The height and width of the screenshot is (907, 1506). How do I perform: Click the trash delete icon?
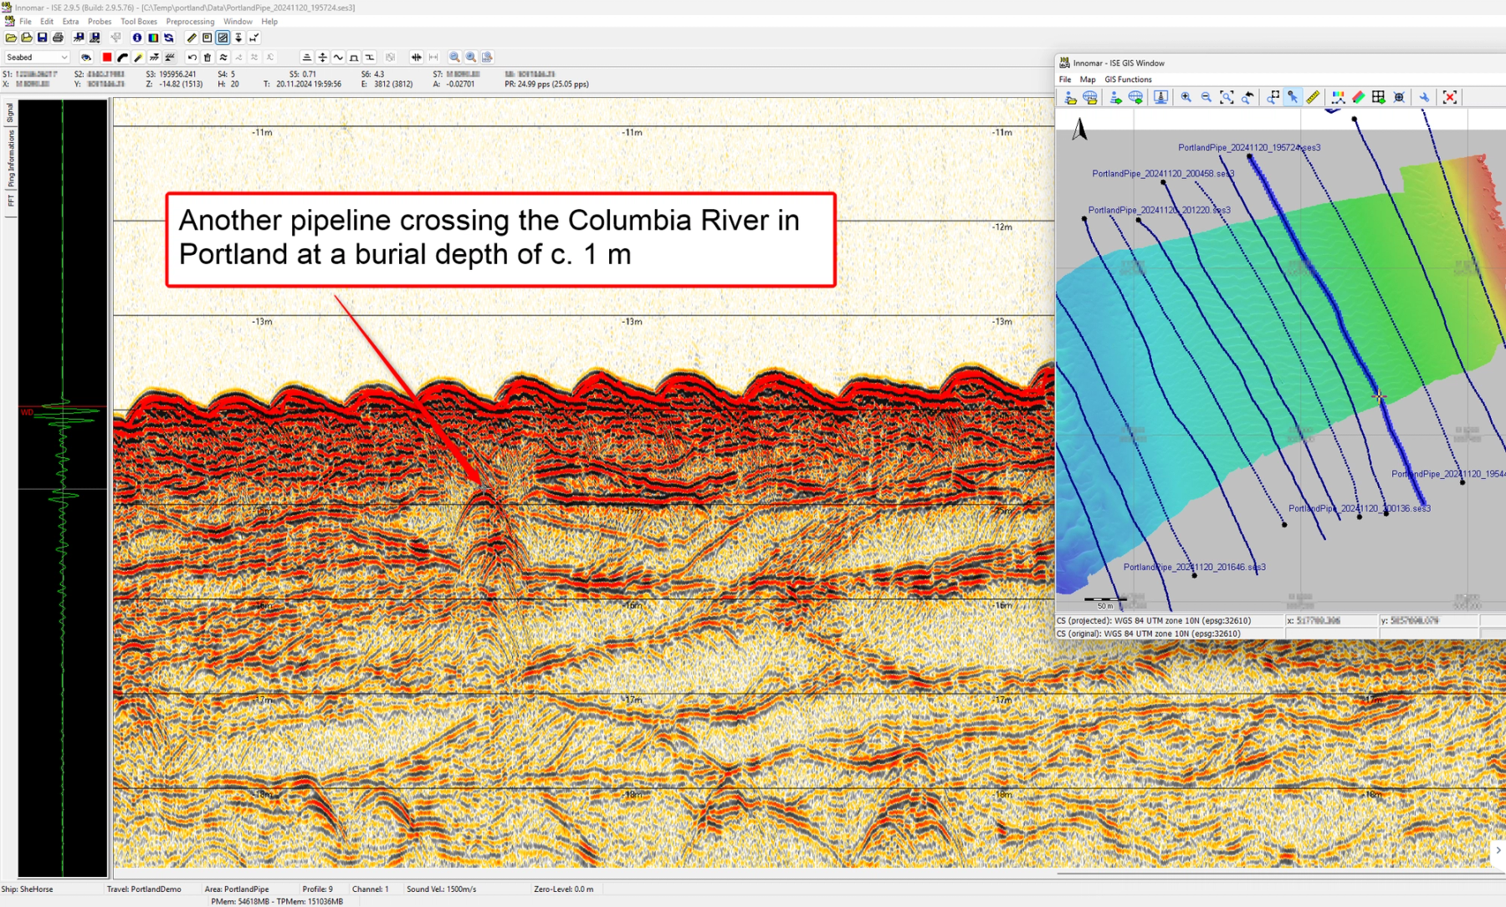[207, 57]
